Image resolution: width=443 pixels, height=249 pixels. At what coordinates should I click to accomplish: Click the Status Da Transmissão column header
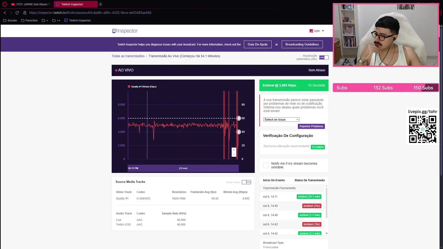[x=310, y=180]
